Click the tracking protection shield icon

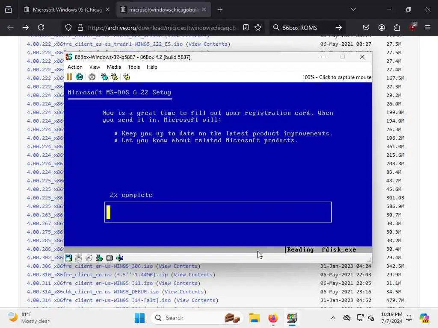point(68,27)
